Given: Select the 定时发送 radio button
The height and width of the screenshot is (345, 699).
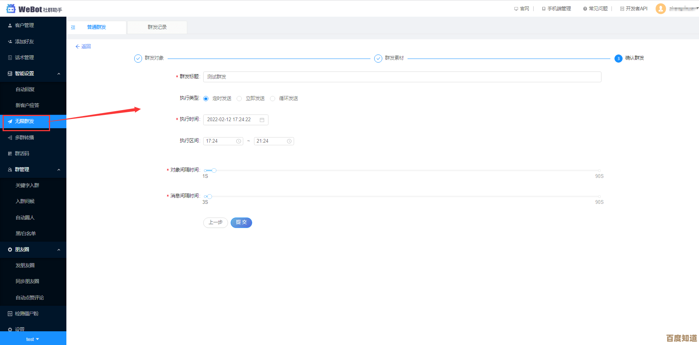Looking at the screenshot, I should tap(206, 99).
